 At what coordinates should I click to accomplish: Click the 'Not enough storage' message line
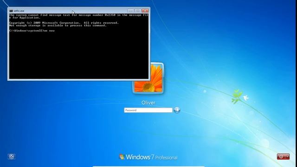point(58,26)
